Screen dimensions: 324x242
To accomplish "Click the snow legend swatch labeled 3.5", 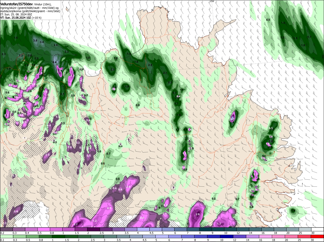I will pos(131,229).
